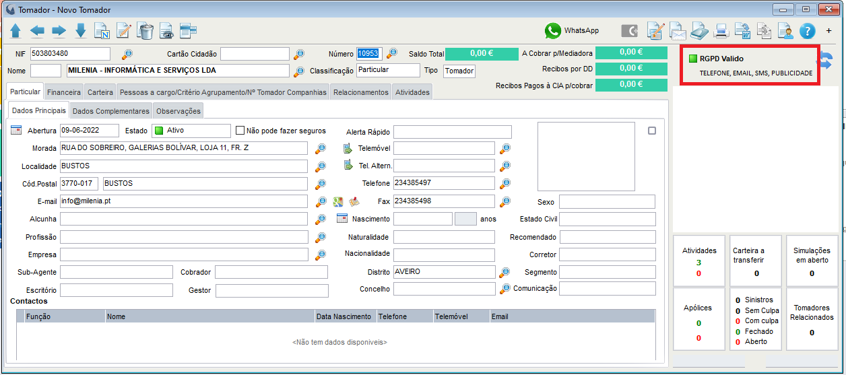Click the copy documents toolbar icon

tap(764, 31)
